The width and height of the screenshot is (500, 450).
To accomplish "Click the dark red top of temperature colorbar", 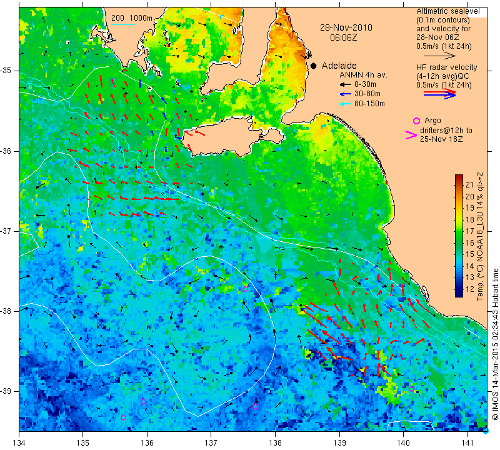I will pos(459,177).
